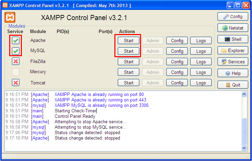Start the FileZilla module
Viewport: 252px width, 161px height.
129,62
